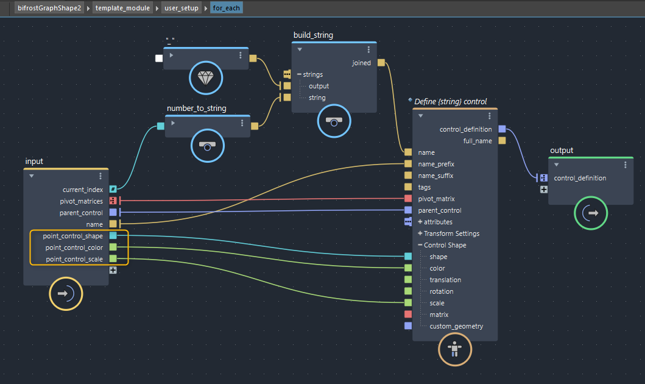This screenshot has height=384, width=645.
Task: Collapse the input node using its header triangle
Action: pyautogui.click(x=31, y=176)
